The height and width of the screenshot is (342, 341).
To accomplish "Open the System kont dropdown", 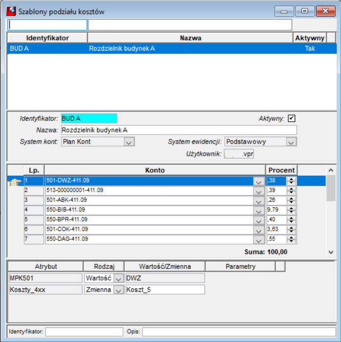I will (x=129, y=142).
